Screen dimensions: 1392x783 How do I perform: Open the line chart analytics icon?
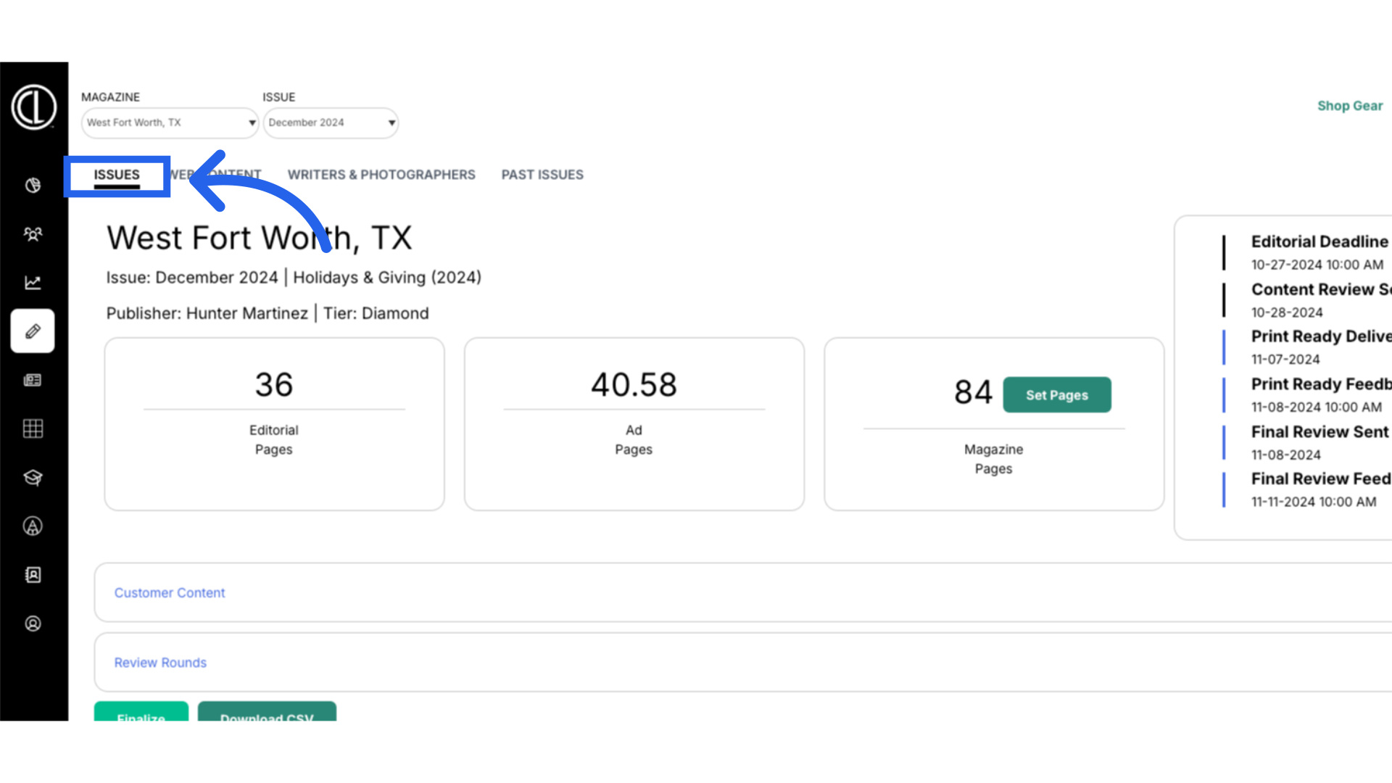(33, 283)
